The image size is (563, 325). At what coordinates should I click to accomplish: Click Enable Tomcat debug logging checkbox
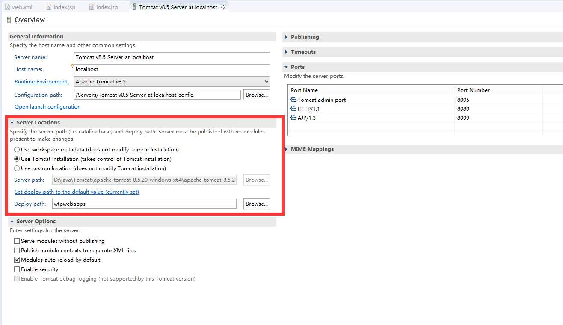17,279
